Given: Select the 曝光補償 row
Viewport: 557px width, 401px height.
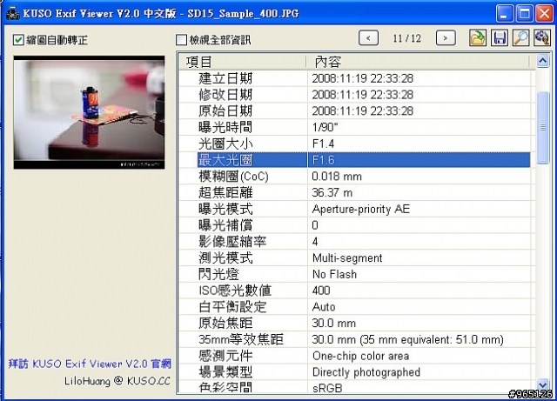Looking at the screenshot, I should pyautogui.click(x=355, y=225).
